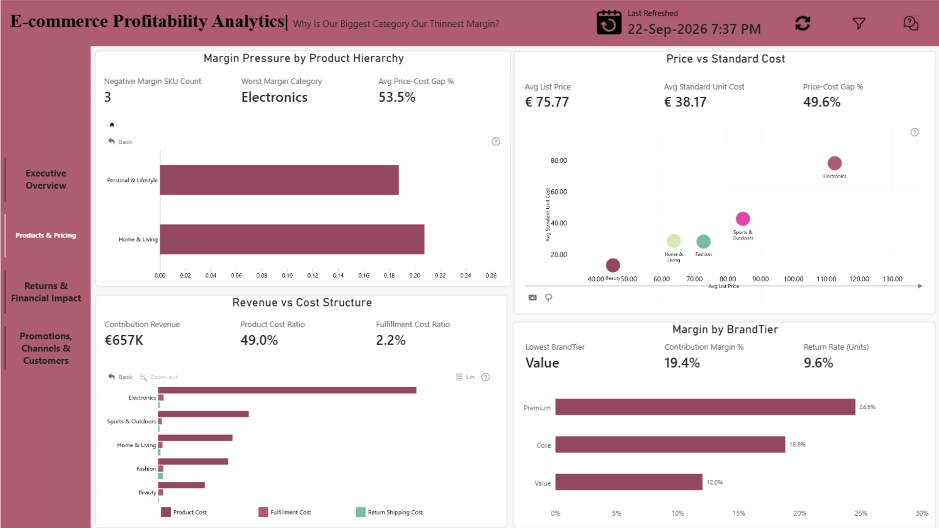Screen dimensions: 939x528
Task: Go Back in Revenue vs Cost Structure chart
Action: (120, 377)
